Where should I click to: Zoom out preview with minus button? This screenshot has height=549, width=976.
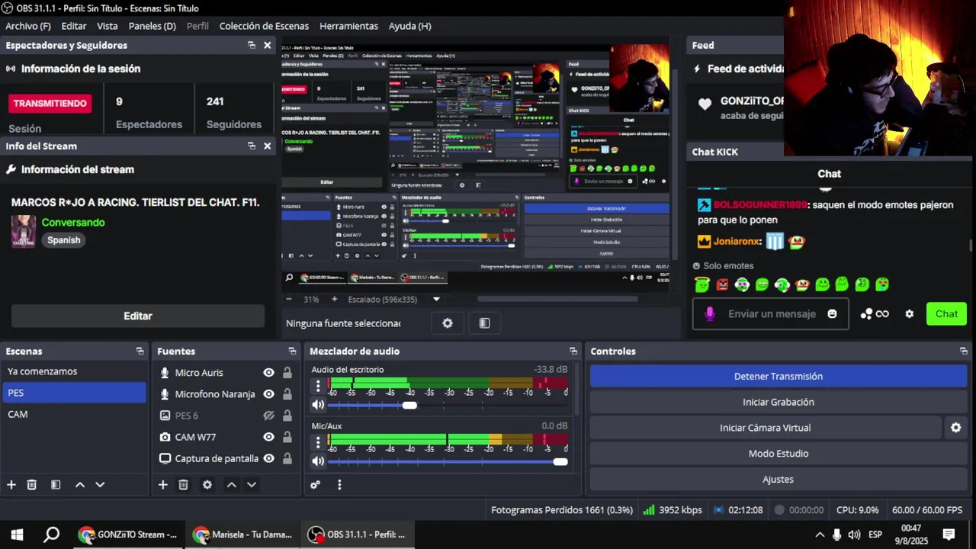(290, 300)
